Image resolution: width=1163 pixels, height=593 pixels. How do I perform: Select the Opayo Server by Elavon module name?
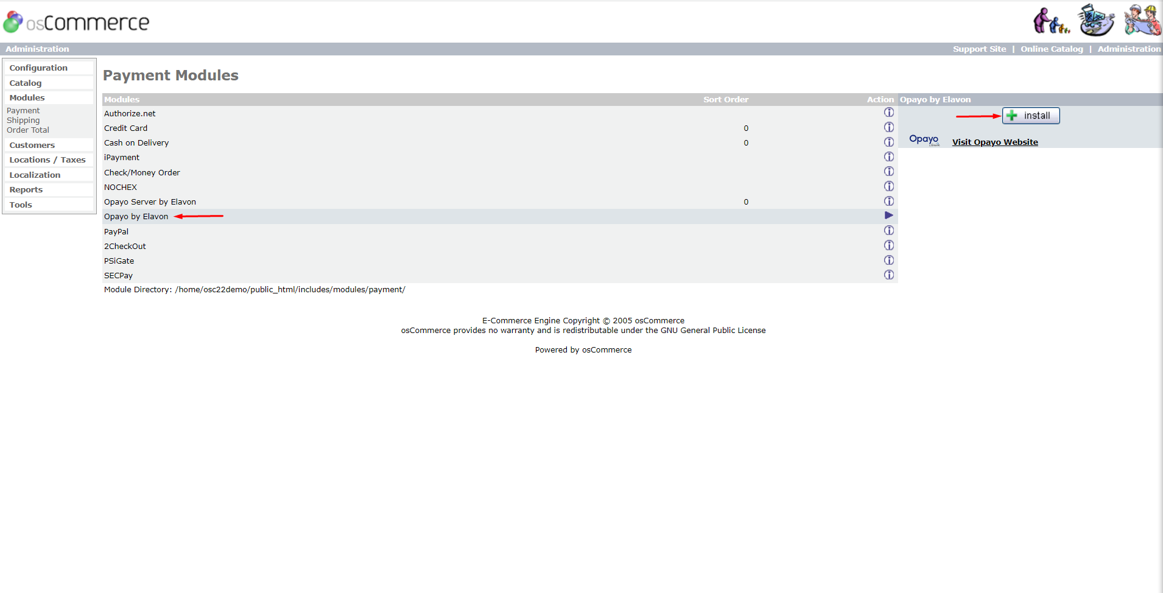pyautogui.click(x=150, y=202)
